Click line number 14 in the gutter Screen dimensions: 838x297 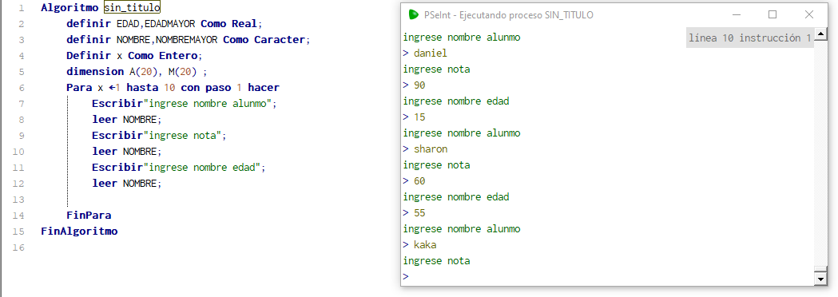click(18, 216)
